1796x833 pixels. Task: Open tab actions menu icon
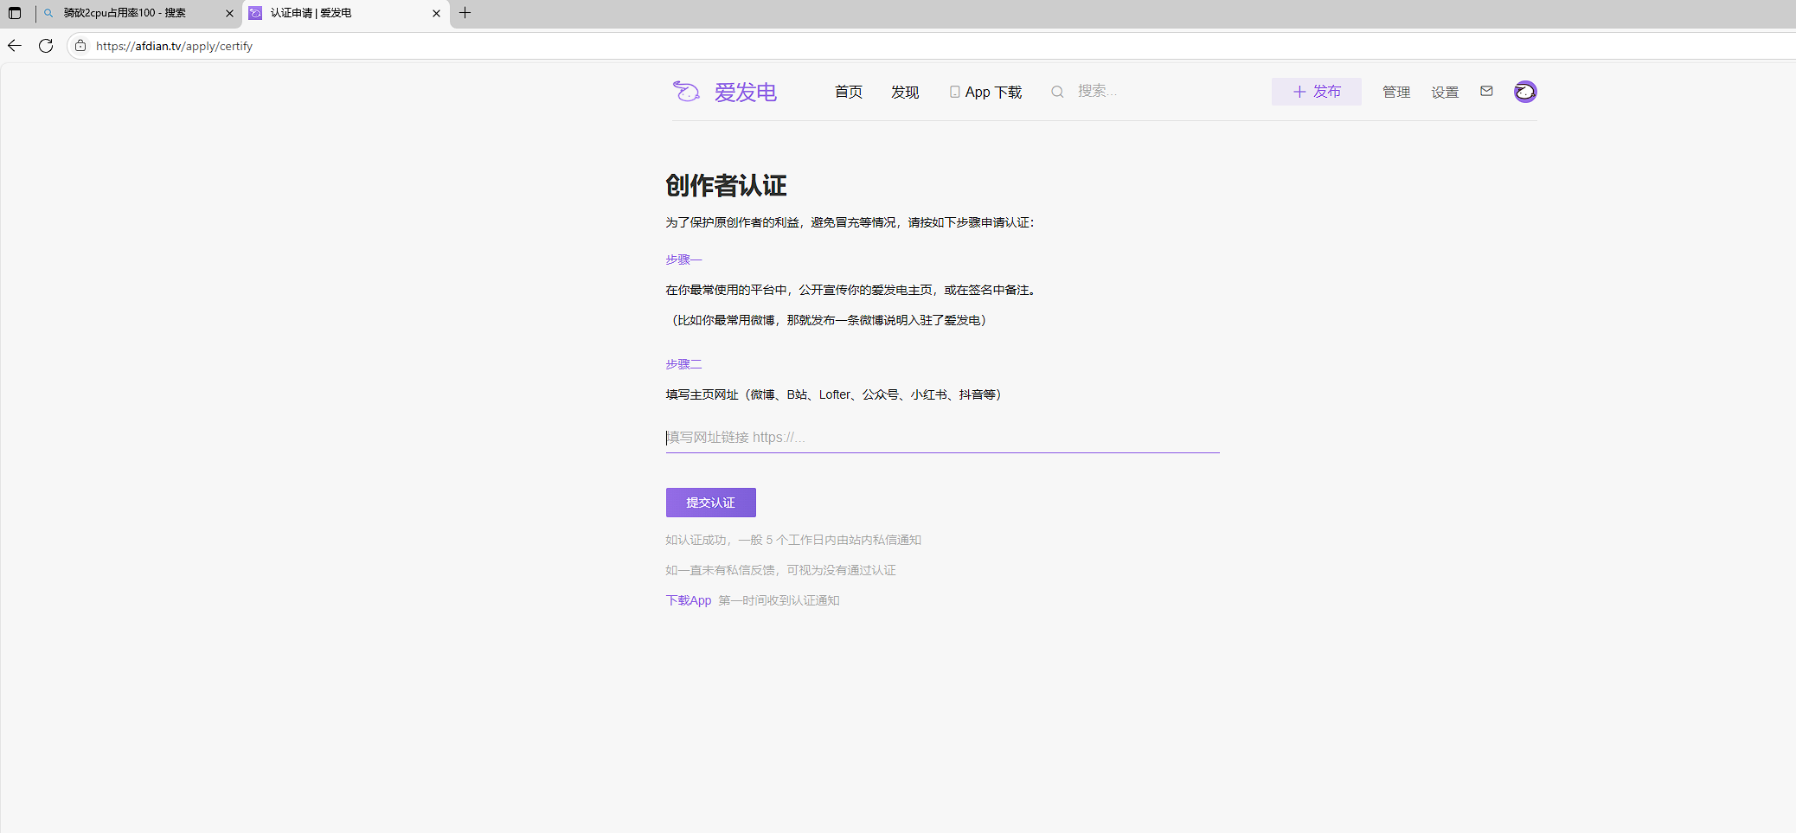pos(15,13)
